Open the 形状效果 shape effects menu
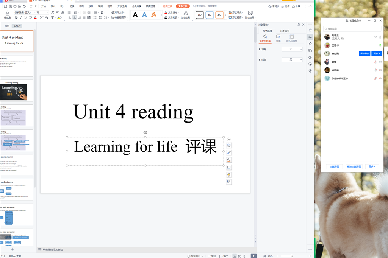 (250, 15)
